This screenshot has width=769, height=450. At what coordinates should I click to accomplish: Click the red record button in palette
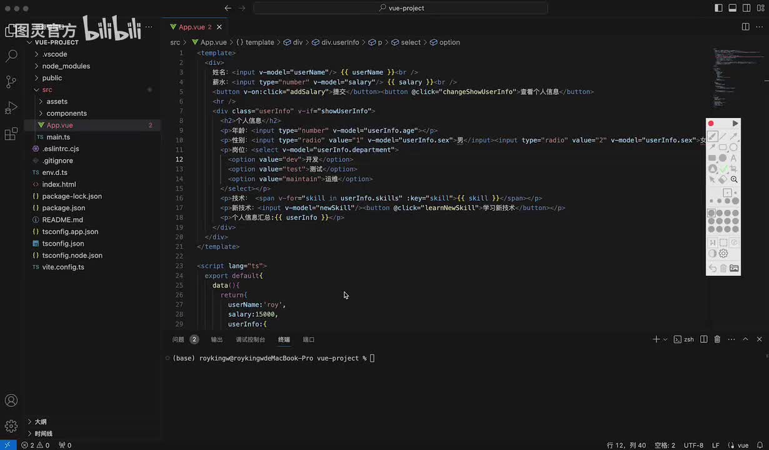coord(711,124)
